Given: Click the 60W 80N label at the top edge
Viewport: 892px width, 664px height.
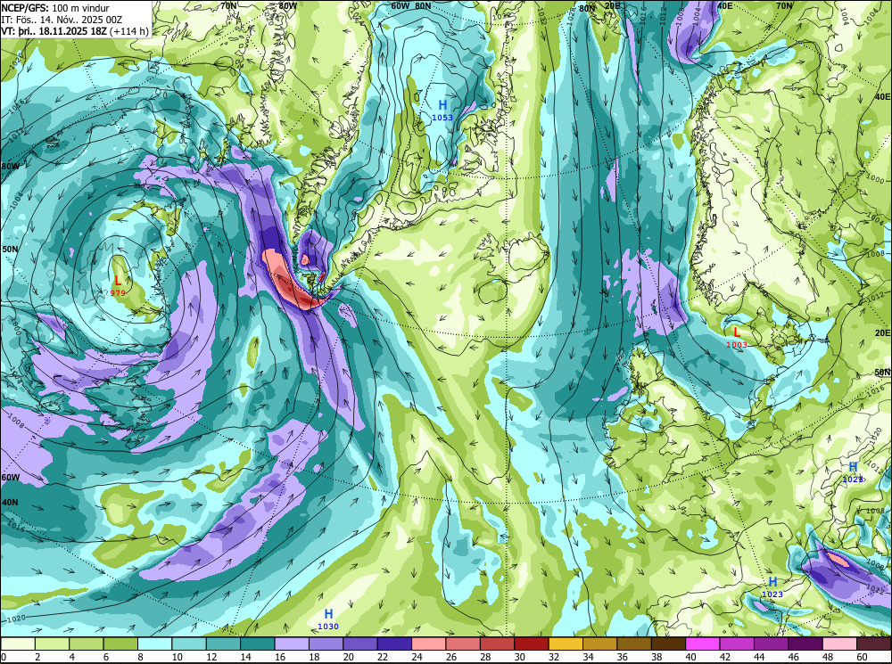Looking at the screenshot, I should coord(411,5).
